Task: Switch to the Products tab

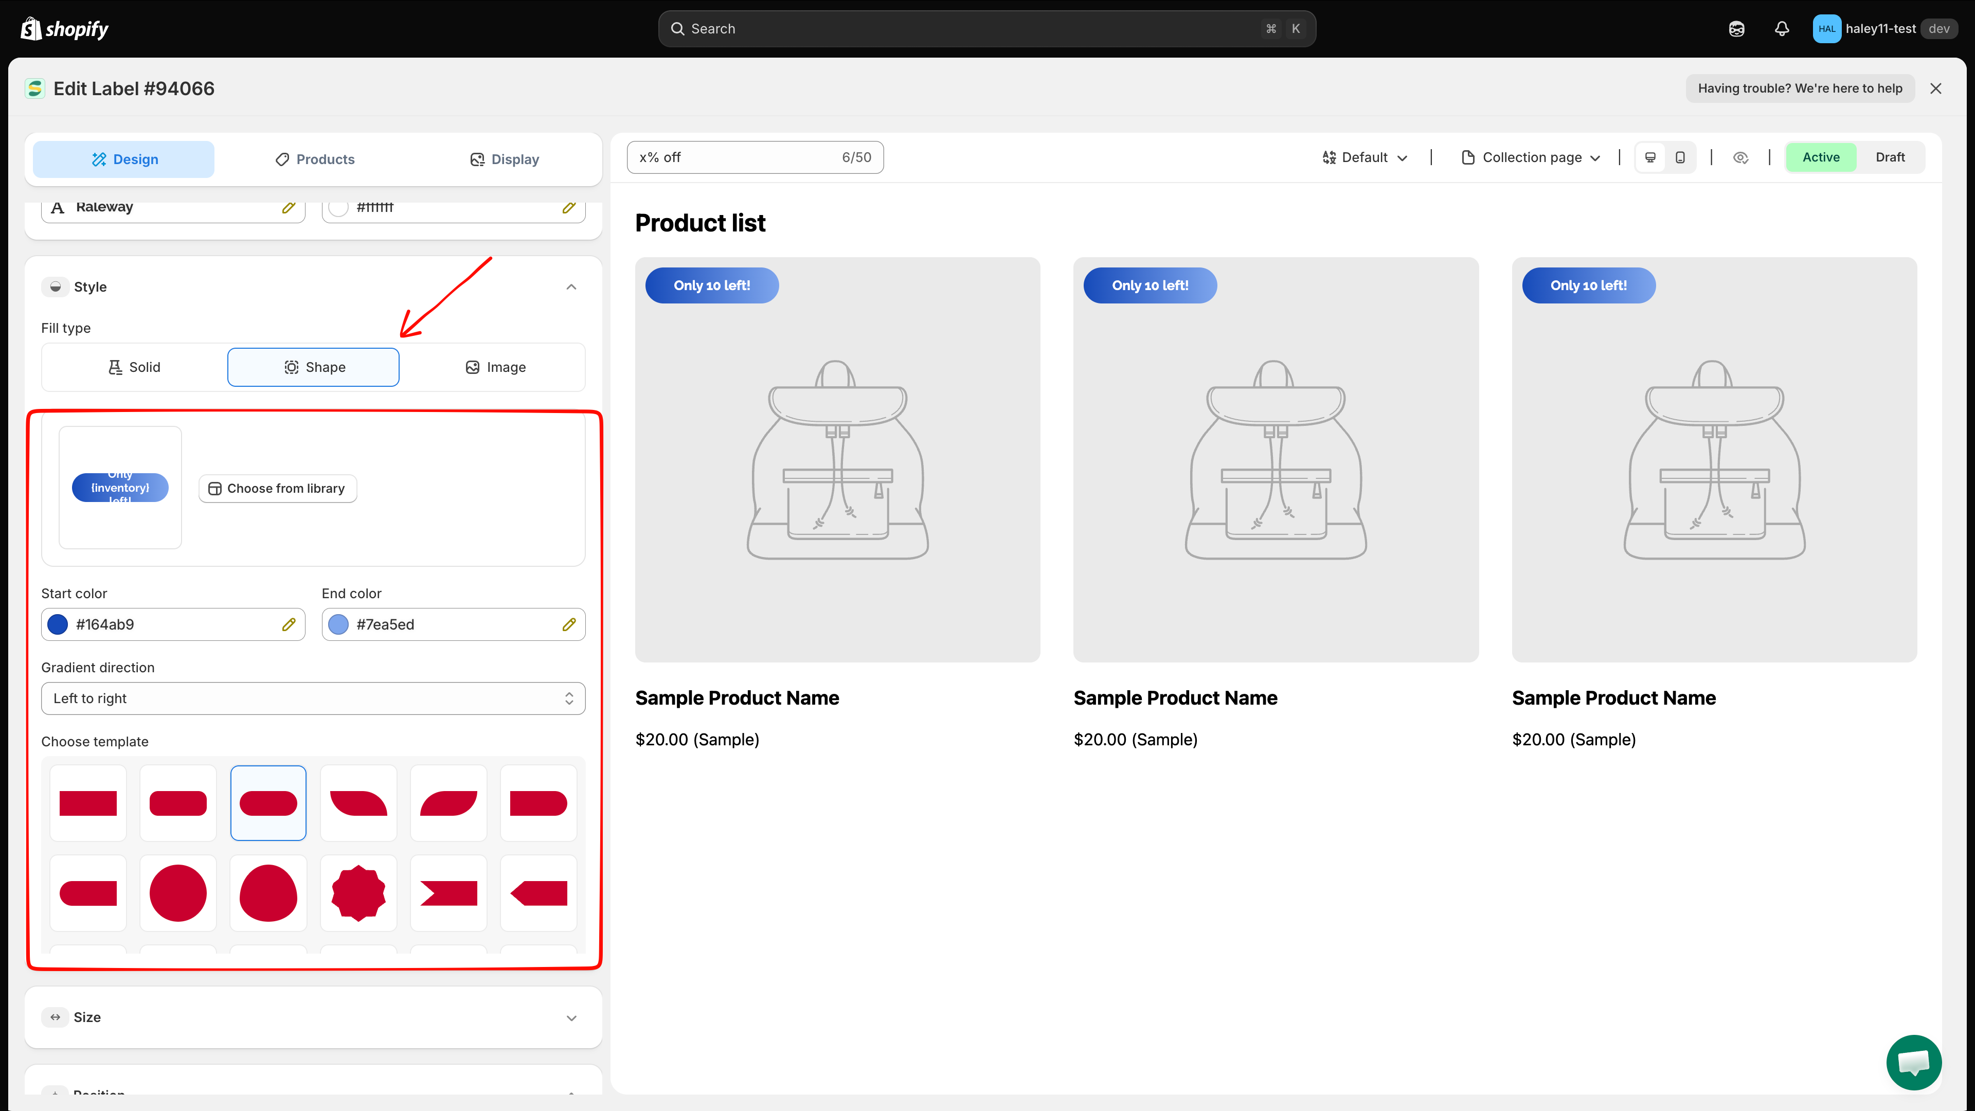Action: point(315,159)
